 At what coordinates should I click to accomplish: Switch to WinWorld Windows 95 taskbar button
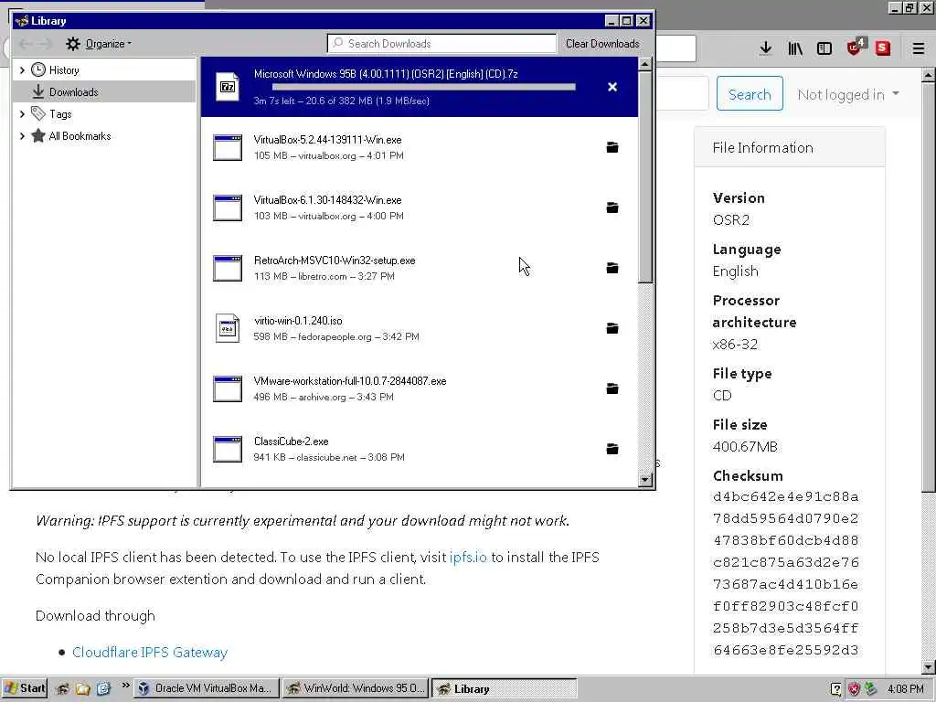click(x=356, y=688)
